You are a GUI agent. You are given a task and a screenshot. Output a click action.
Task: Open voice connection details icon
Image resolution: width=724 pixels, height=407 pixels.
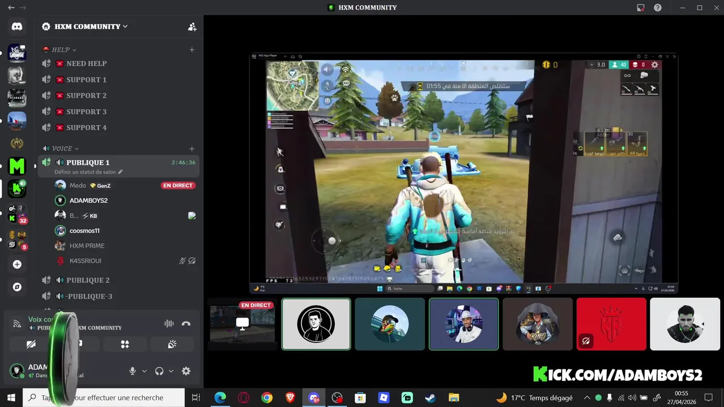pos(17,324)
